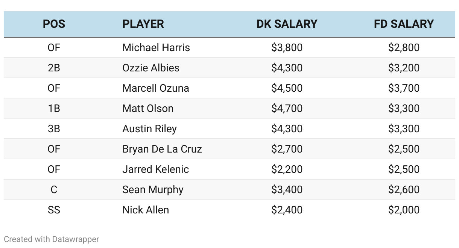
Task: Click Matt Olson's $4,700 DK salary
Action: [x=287, y=108]
